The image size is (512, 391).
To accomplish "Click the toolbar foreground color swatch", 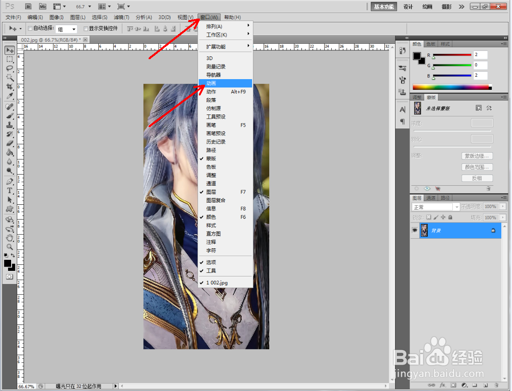I will point(7,264).
